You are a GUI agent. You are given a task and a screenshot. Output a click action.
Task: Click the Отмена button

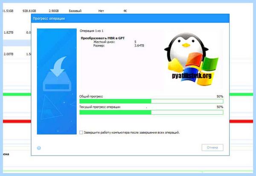point(212,147)
